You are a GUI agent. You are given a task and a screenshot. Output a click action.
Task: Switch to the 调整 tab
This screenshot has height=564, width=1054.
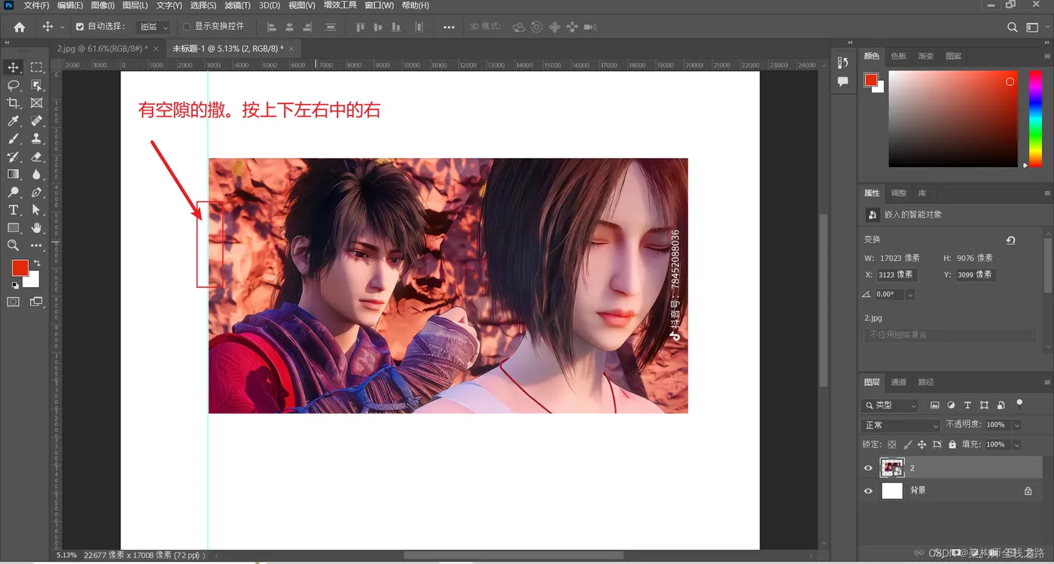899,193
